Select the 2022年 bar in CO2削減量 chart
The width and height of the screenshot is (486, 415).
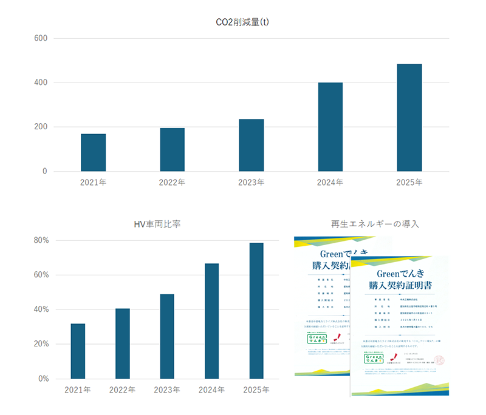[x=172, y=149]
